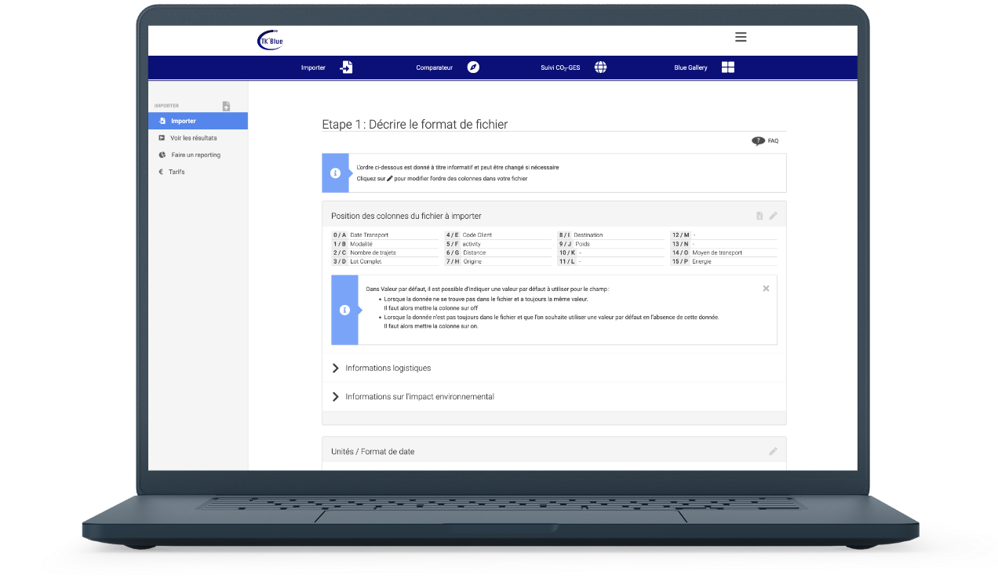Click the Suivi CO2-GES navbar label

tap(560, 68)
